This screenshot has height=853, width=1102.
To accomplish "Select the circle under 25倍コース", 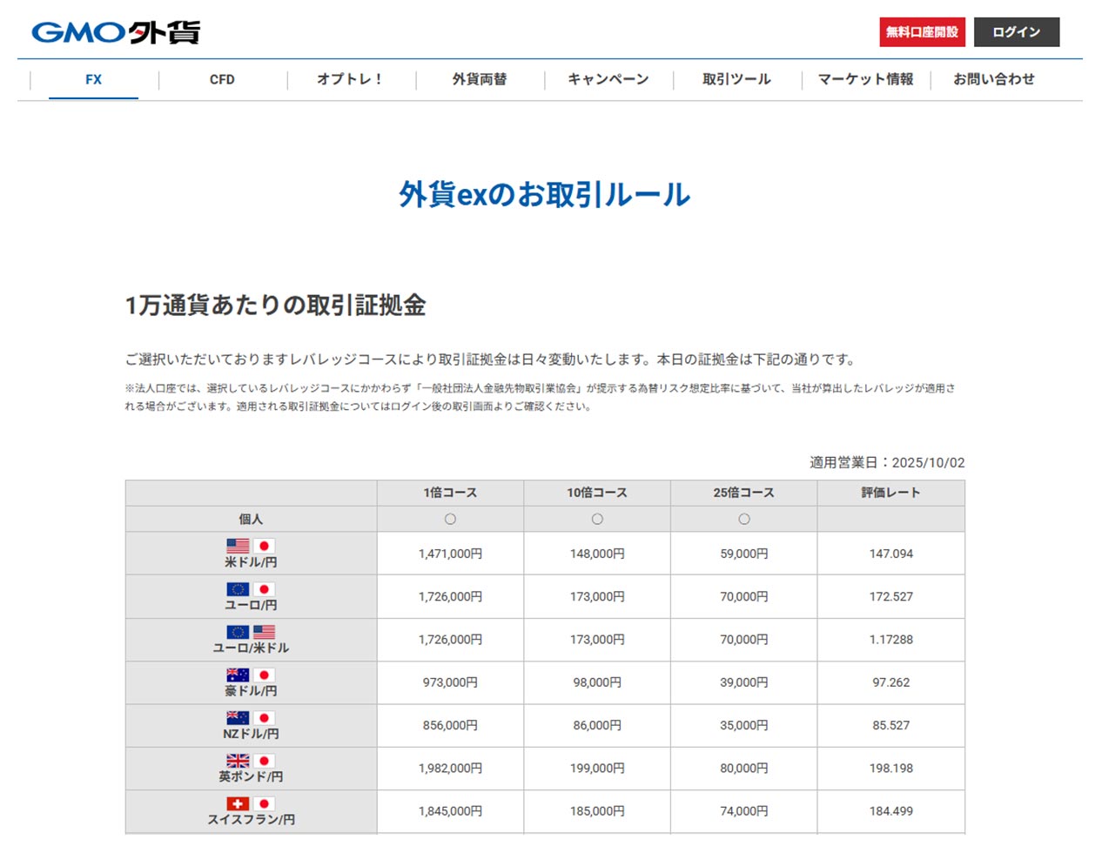I will coord(744,519).
